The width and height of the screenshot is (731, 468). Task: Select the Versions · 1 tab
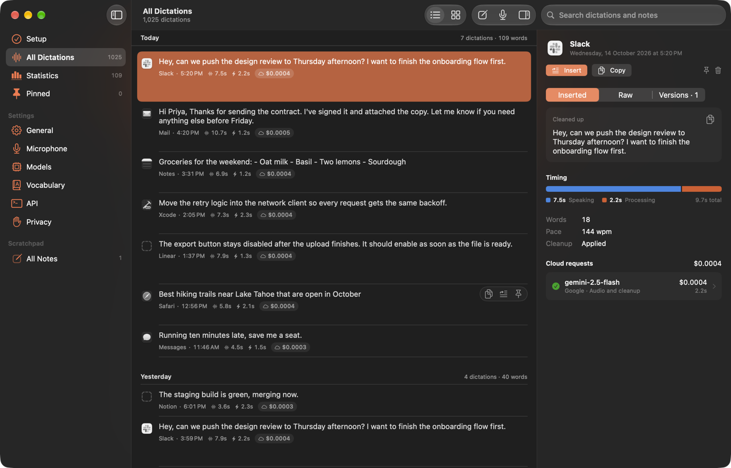(x=678, y=95)
